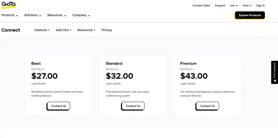Open the Give Feedback side tab

point(274,72)
